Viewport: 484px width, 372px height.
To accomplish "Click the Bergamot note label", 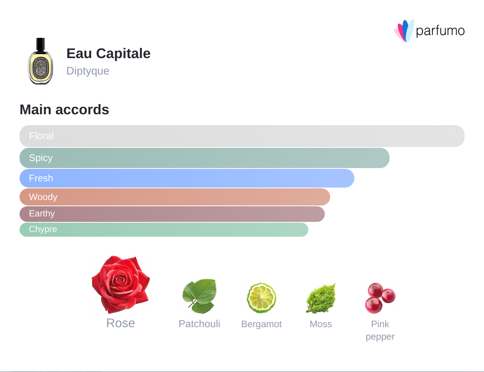I will (x=262, y=324).
